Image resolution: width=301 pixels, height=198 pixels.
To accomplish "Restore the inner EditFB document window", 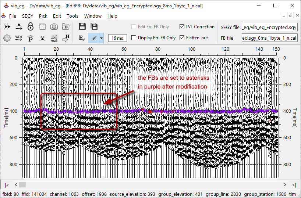I will (x=290, y=15).
